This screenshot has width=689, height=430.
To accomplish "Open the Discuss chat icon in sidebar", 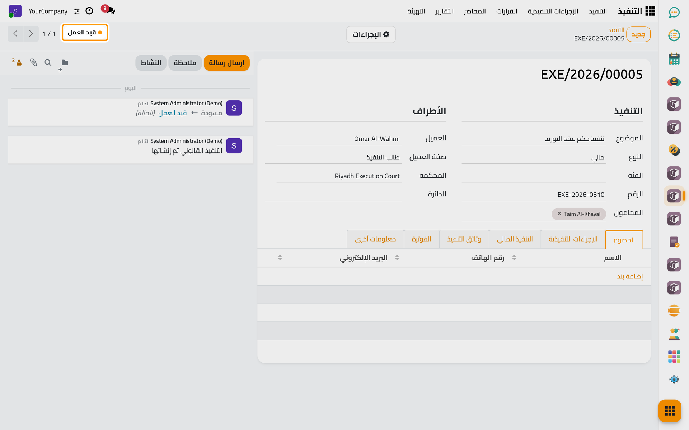I will click(674, 13).
